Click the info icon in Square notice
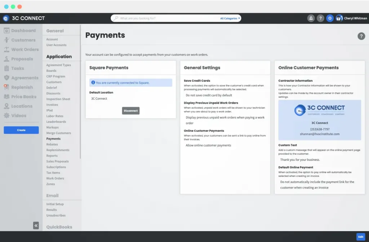This screenshot has width=369, height=242. tap(93, 83)
